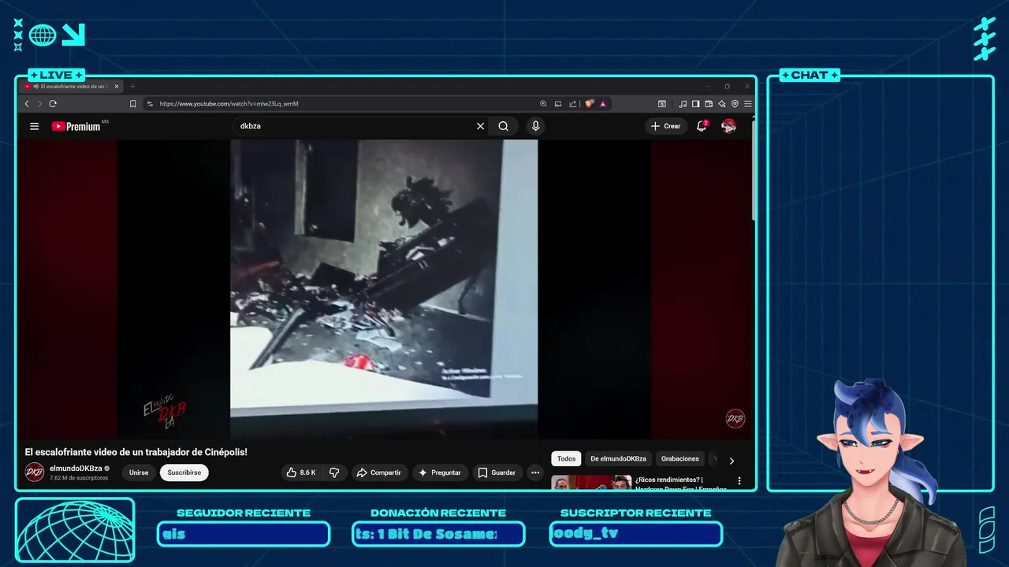Open the DKB channel avatar

click(x=35, y=472)
